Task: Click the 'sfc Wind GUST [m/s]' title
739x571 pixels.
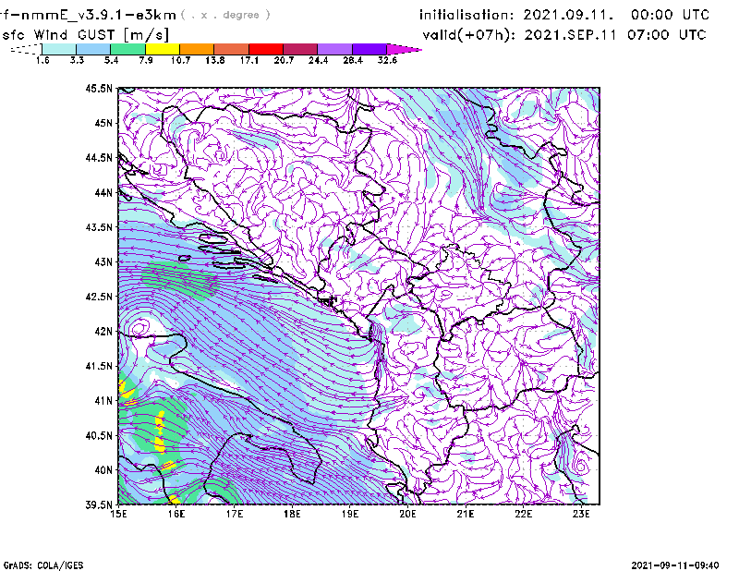Action: click(86, 35)
